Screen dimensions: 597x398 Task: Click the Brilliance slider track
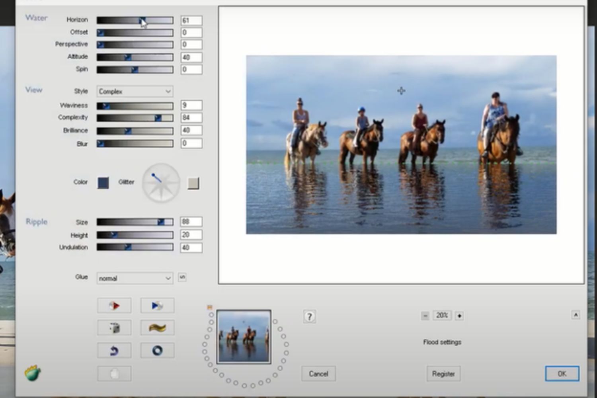coord(135,131)
